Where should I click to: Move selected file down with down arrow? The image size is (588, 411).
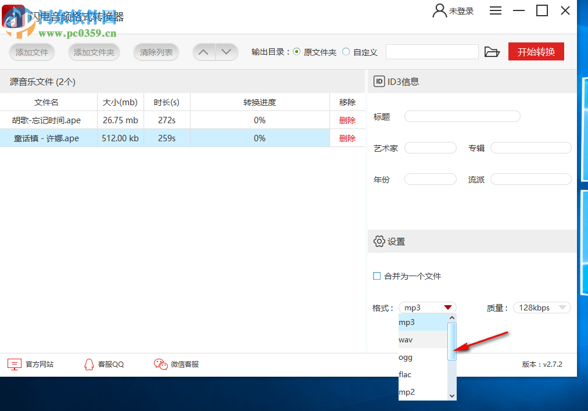point(227,52)
